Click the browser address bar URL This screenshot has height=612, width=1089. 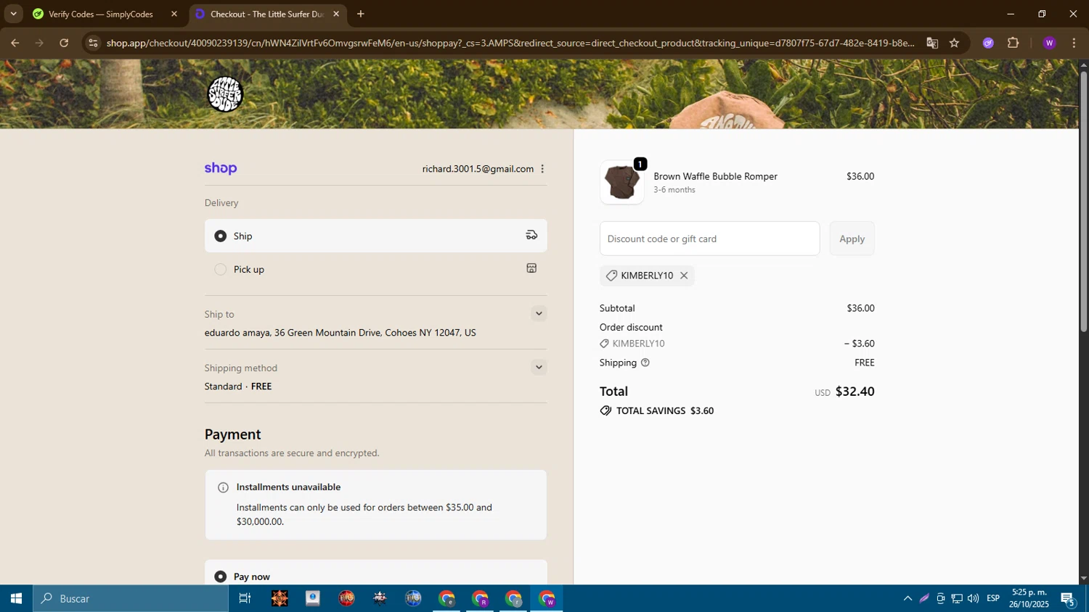(510, 43)
